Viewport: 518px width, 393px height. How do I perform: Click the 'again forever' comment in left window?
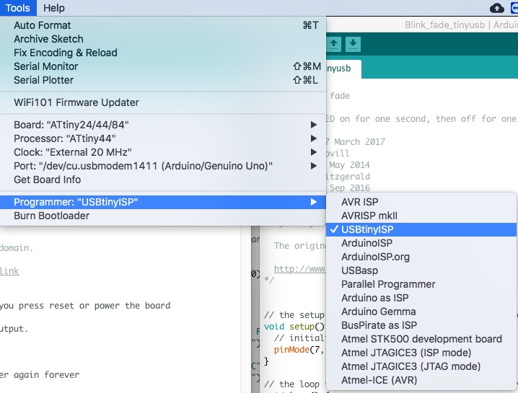47,375
